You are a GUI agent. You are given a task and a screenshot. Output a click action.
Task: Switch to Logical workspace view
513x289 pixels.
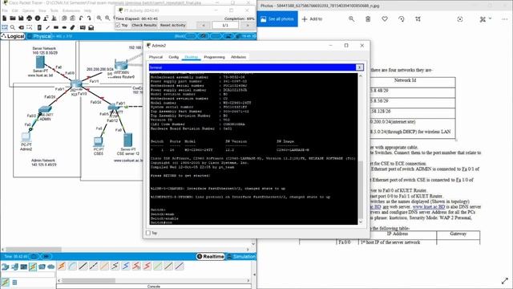click(13, 36)
